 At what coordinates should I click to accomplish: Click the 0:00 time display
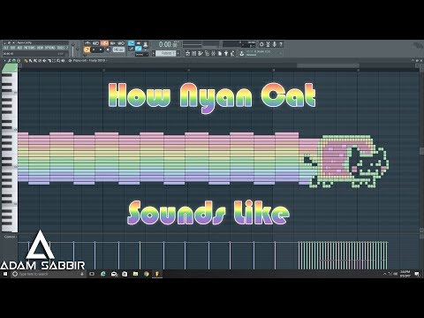point(169,44)
